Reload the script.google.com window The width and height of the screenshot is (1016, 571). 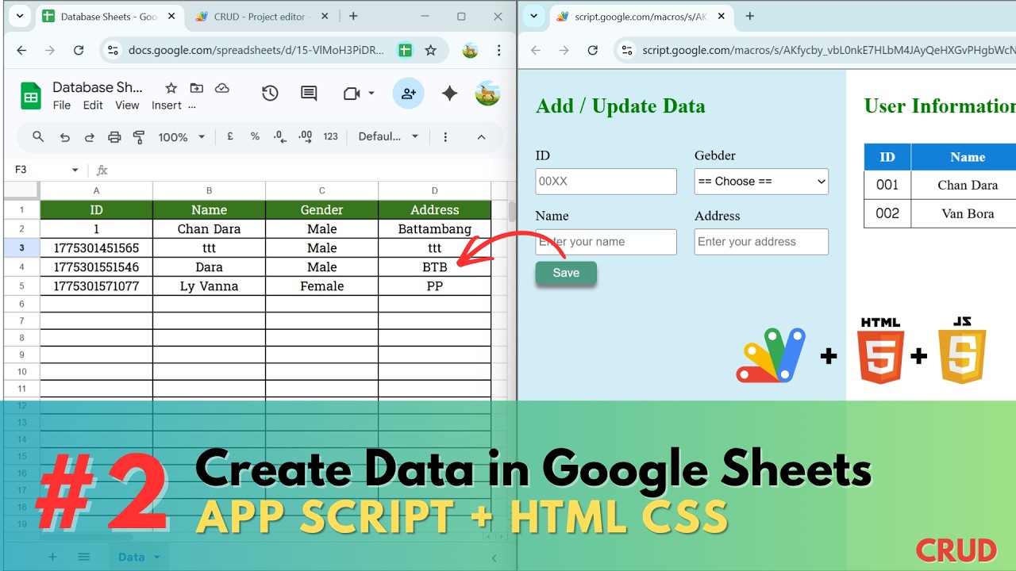(x=593, y=50)
